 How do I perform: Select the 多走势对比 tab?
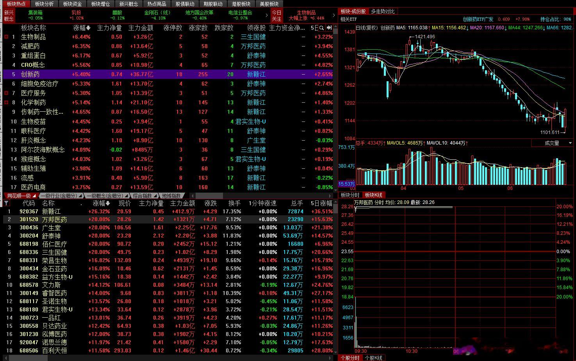tap(383, 11)
